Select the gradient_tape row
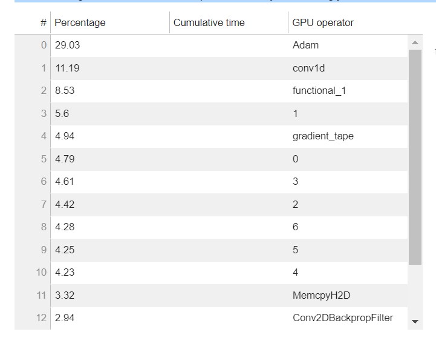The width and height of the screenshot is (436, 346). pos(211,136)
